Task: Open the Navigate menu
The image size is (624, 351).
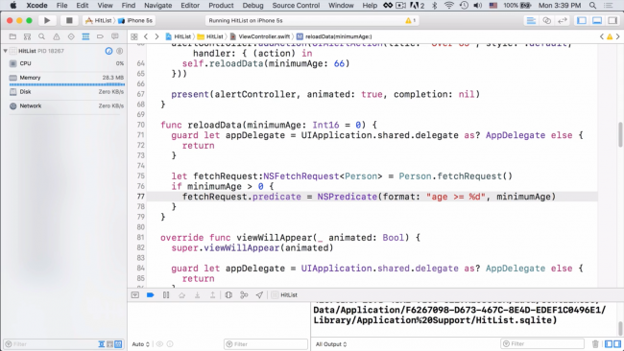Action: 158,5
